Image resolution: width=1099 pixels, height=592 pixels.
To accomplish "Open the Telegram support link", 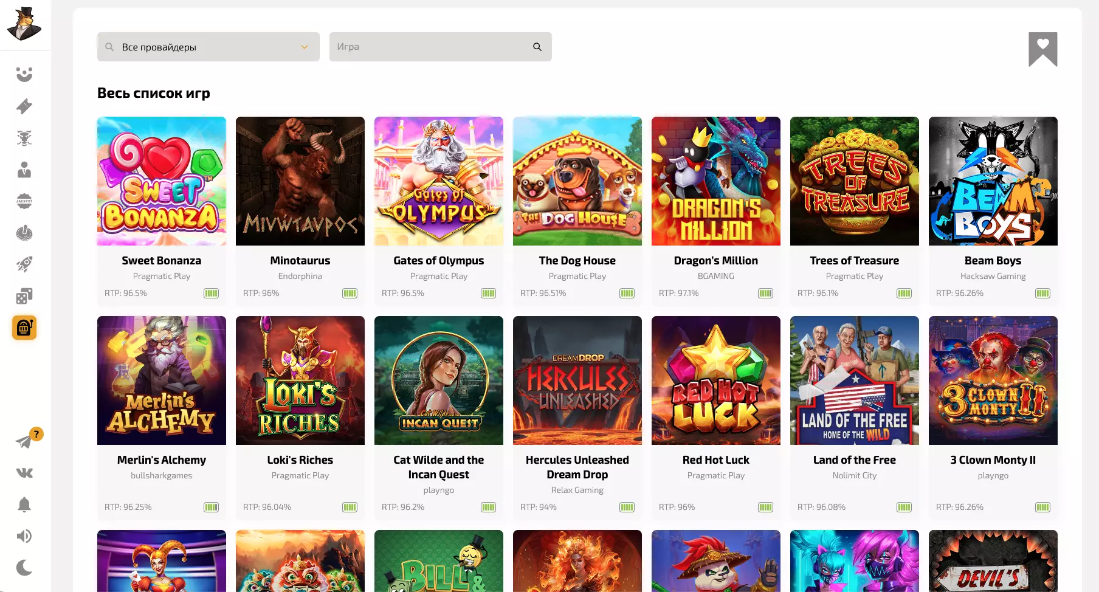I will click(24, 441).
